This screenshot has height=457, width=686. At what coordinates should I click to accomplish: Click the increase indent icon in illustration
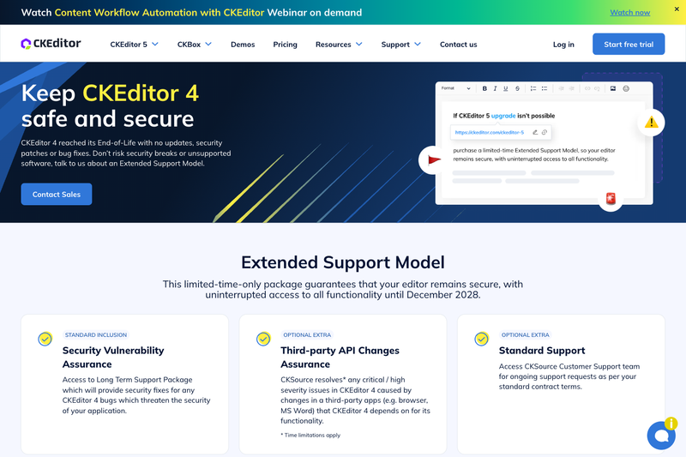572,88
